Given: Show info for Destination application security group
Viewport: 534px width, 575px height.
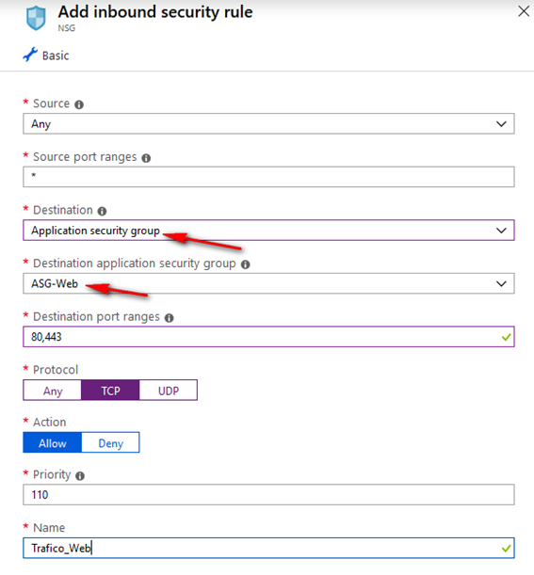Looking at the screenshot, I should (x=245, y=264).
